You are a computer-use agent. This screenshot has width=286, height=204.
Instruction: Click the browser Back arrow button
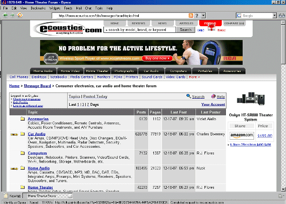5,15
